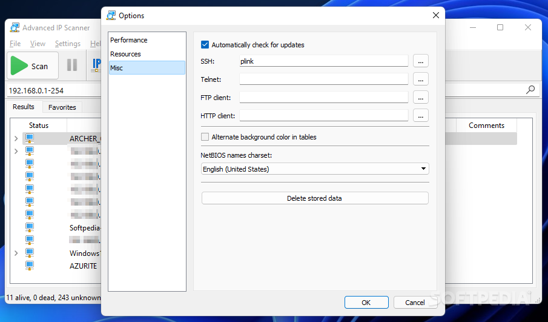
Task: Click the Telnet path input field
Action: (x=323, y=79)
